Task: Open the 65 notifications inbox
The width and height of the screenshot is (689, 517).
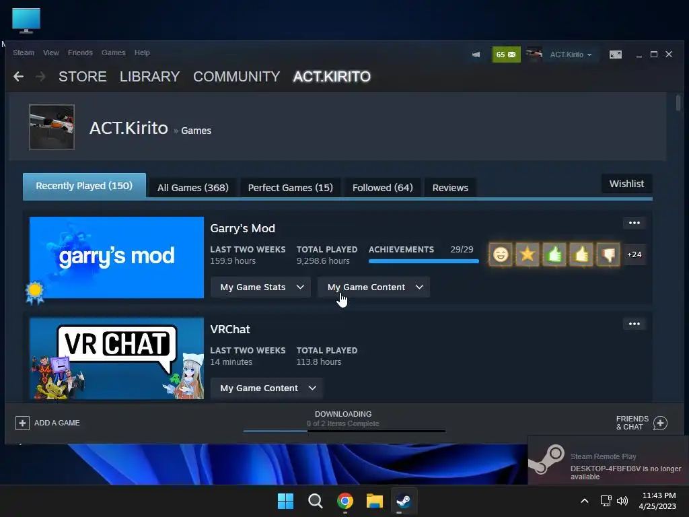Action: [506, 55]
